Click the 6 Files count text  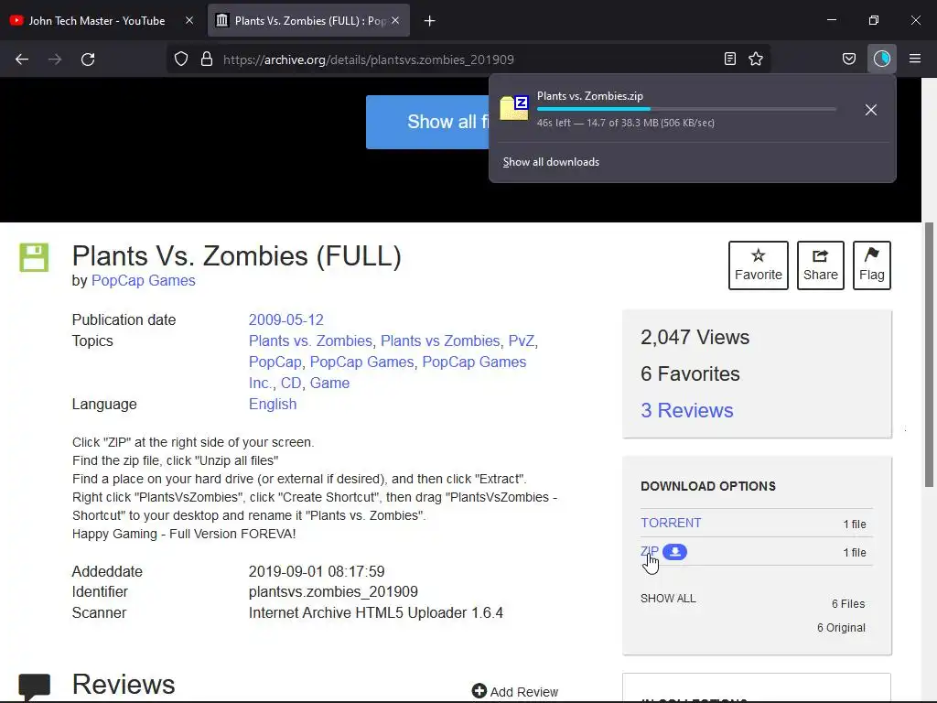(848, 604)
